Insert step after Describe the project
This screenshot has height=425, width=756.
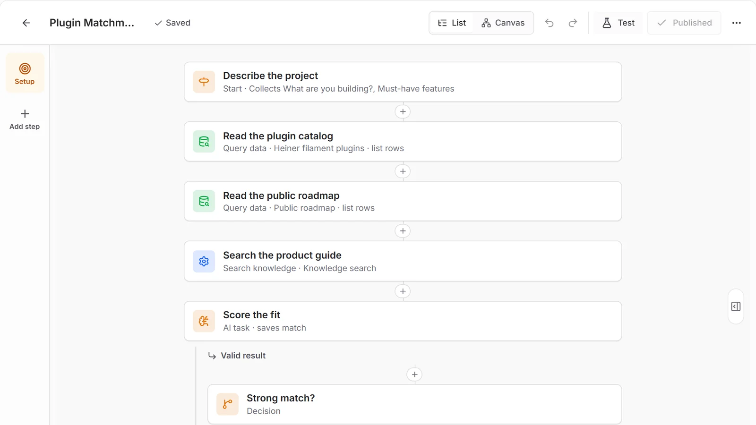tap(403, 112)
